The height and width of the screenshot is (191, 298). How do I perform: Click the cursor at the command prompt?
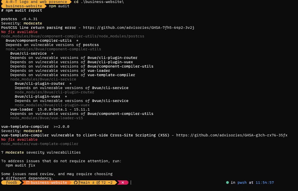(131, 182)
